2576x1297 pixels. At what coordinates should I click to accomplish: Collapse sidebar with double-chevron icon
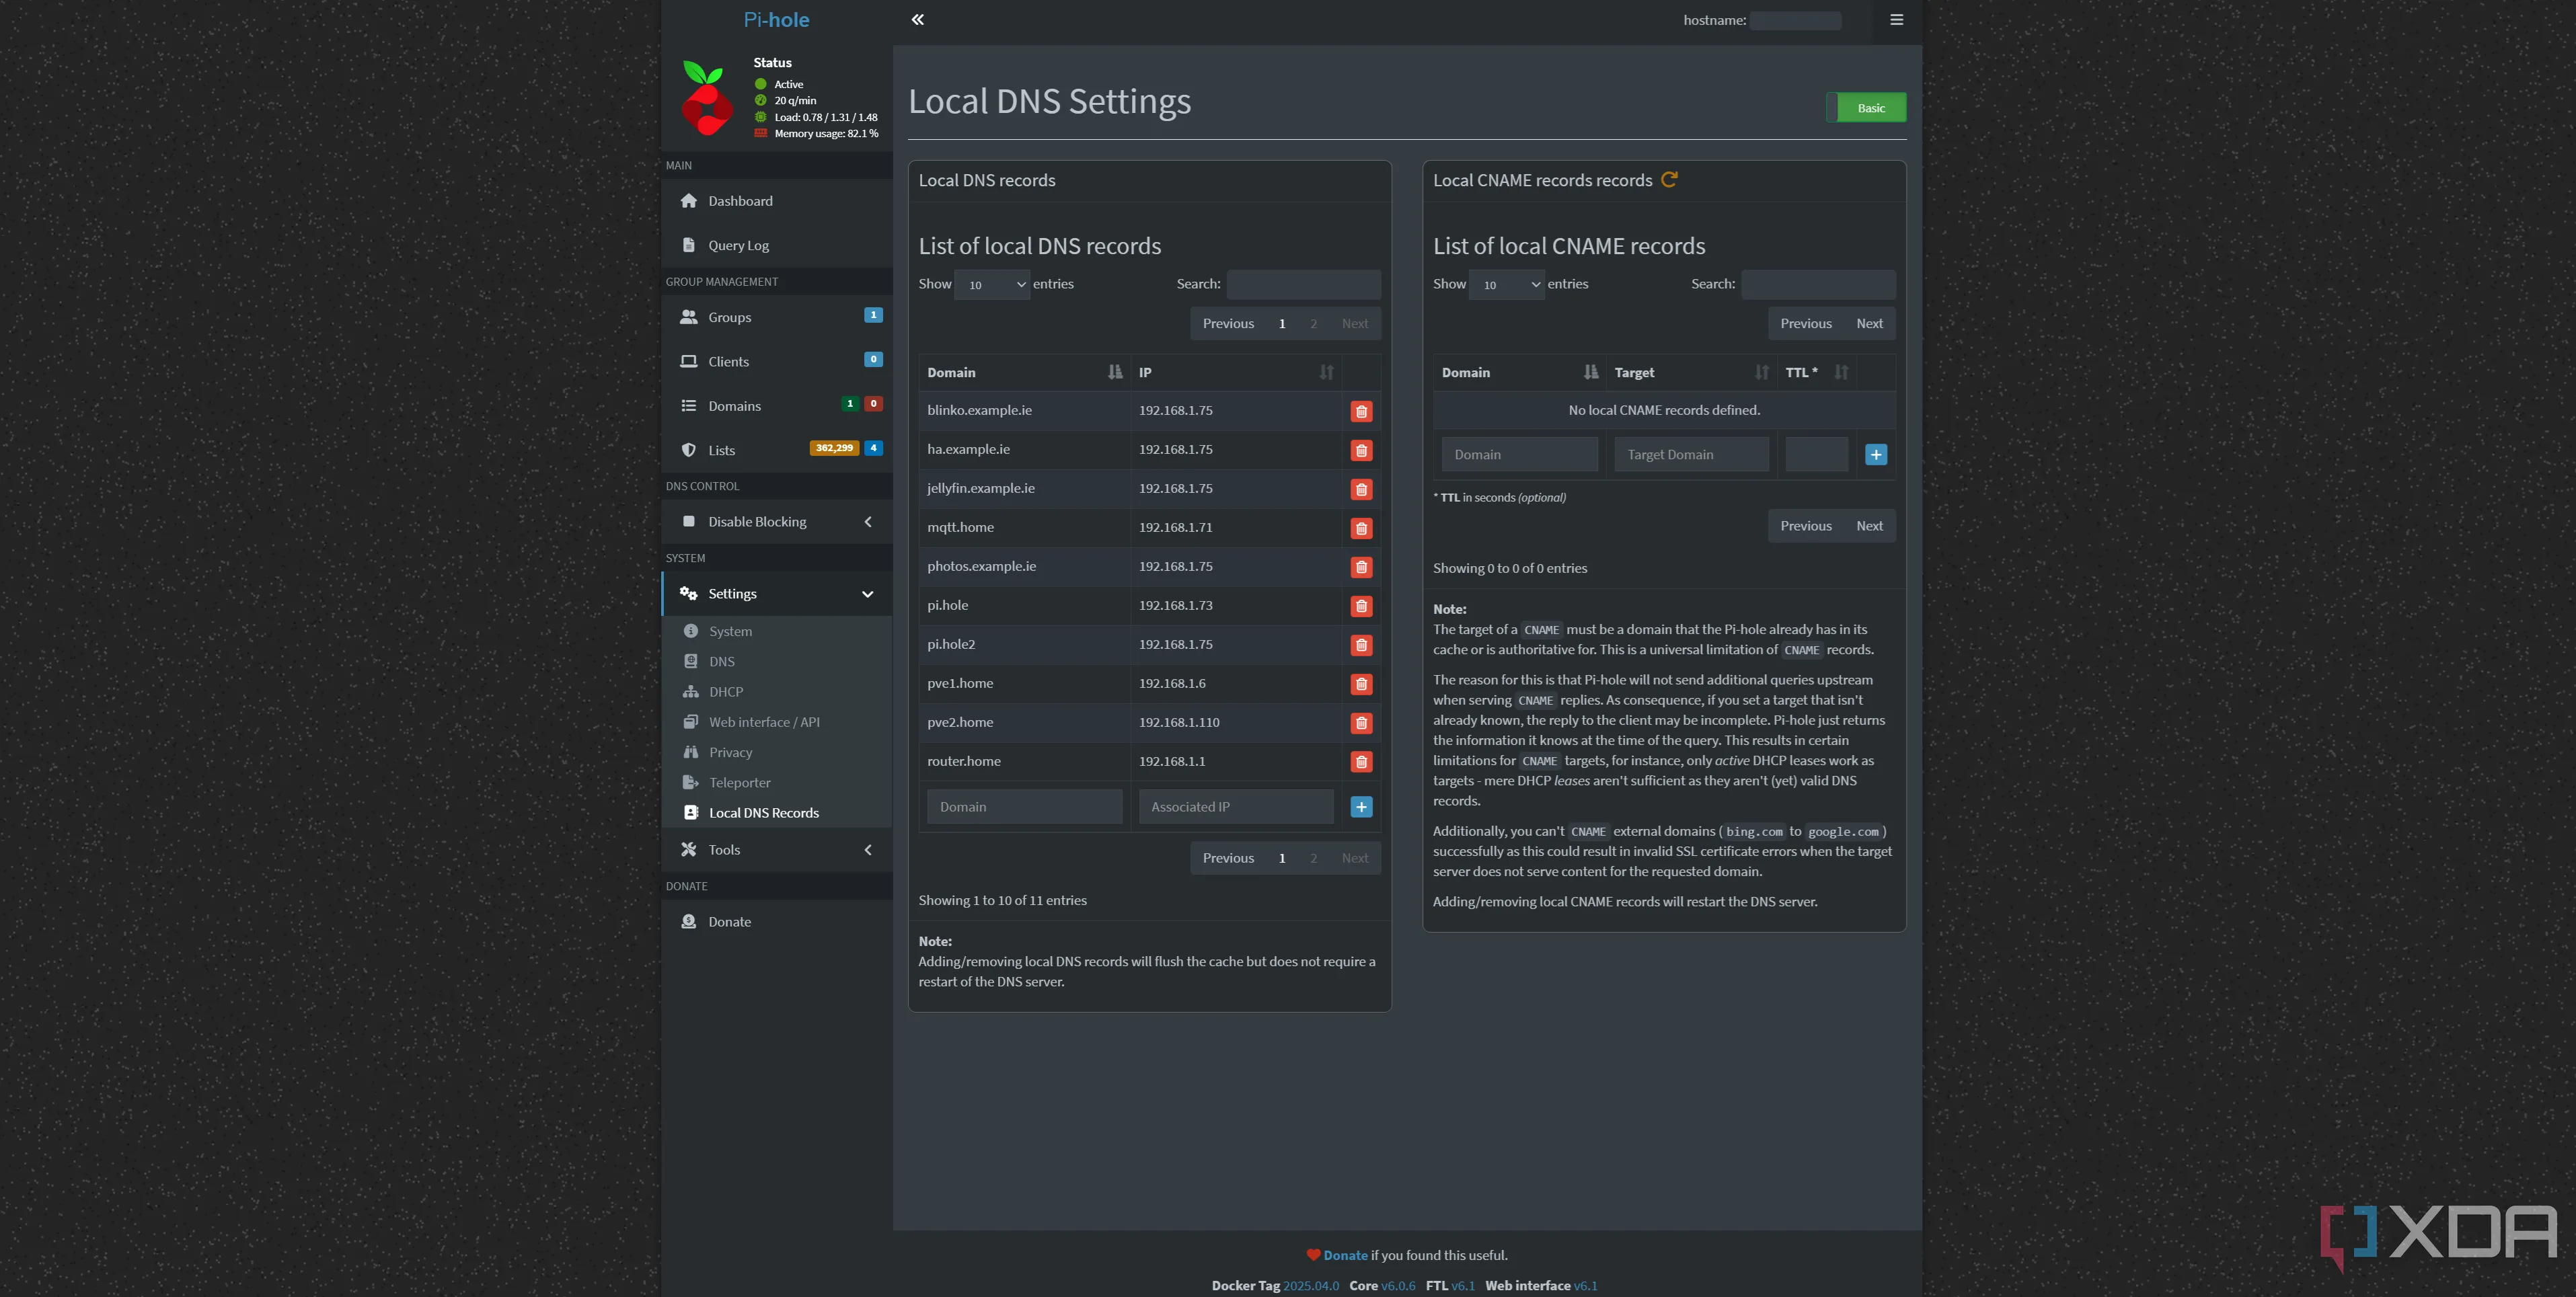click(x=917, y=20)
